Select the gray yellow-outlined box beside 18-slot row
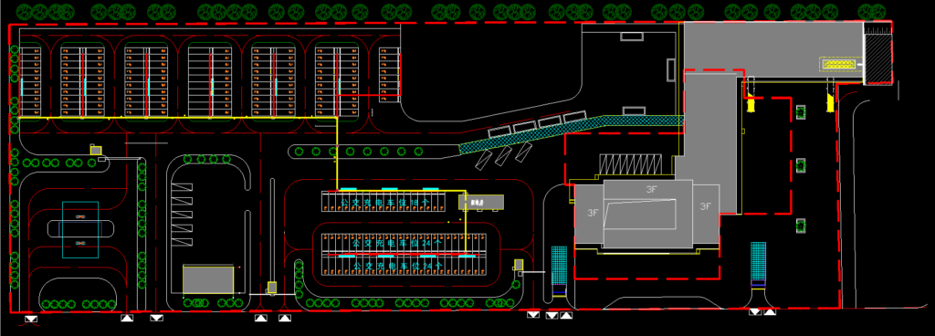 pos(480,202)
